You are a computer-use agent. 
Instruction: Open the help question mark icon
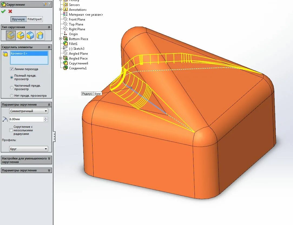pos(49,4)
